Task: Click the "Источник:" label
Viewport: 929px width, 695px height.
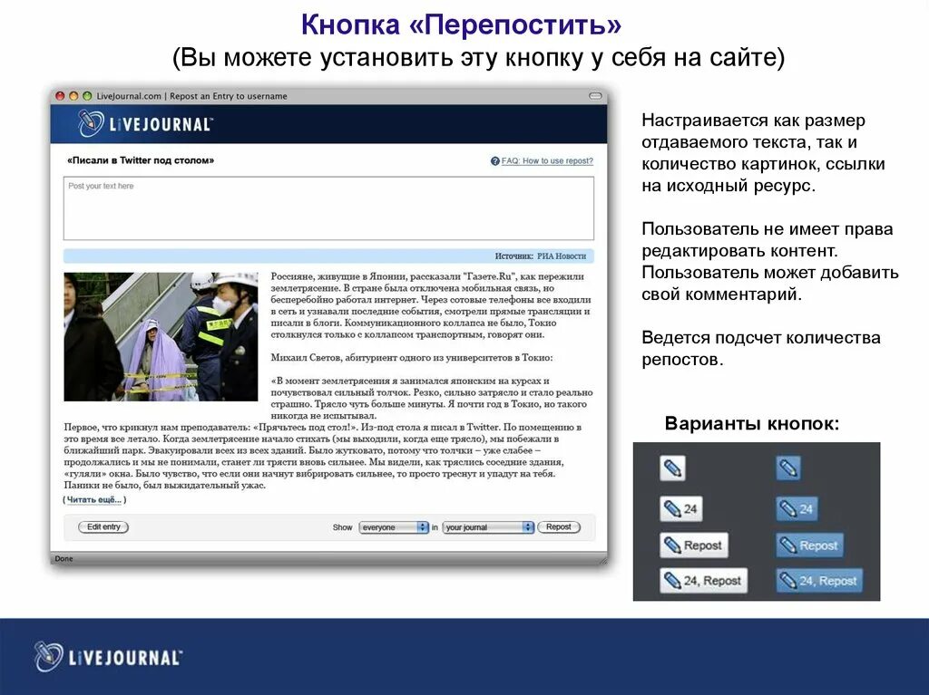Action: 513,256
